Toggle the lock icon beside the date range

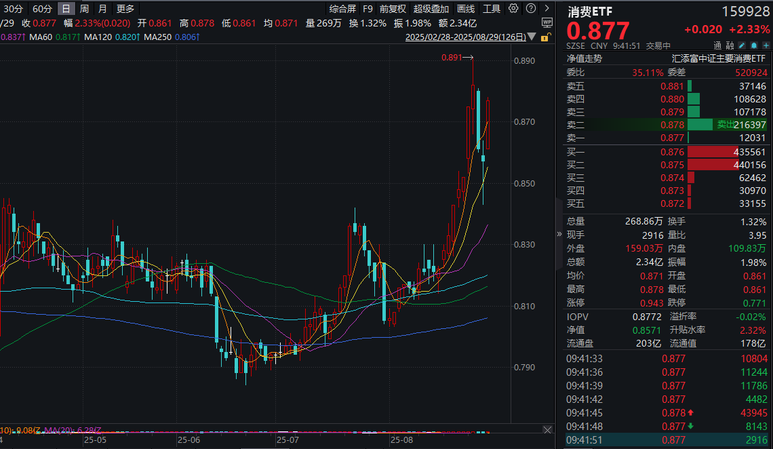pyautogui.click(x=545, y=38)
